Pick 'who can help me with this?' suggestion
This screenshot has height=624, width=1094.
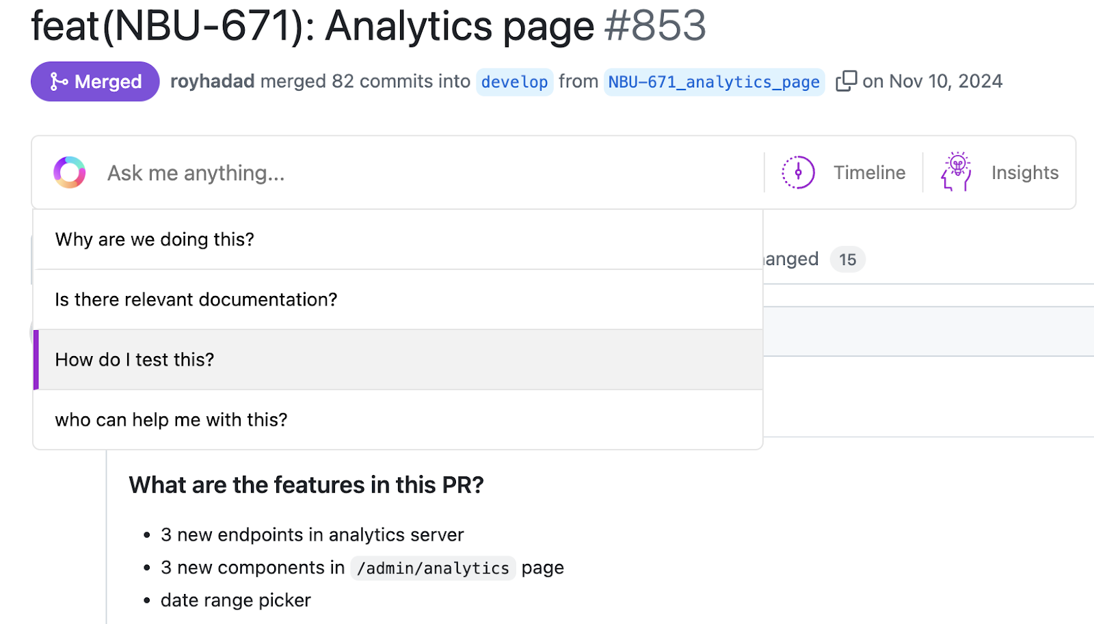[398, 420]
